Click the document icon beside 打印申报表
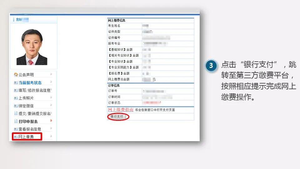300x169 pixels. click(16, 121)
